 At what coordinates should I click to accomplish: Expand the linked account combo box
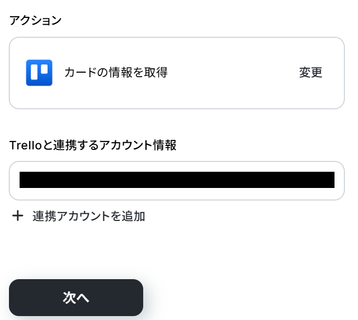(x=177, y=181)
